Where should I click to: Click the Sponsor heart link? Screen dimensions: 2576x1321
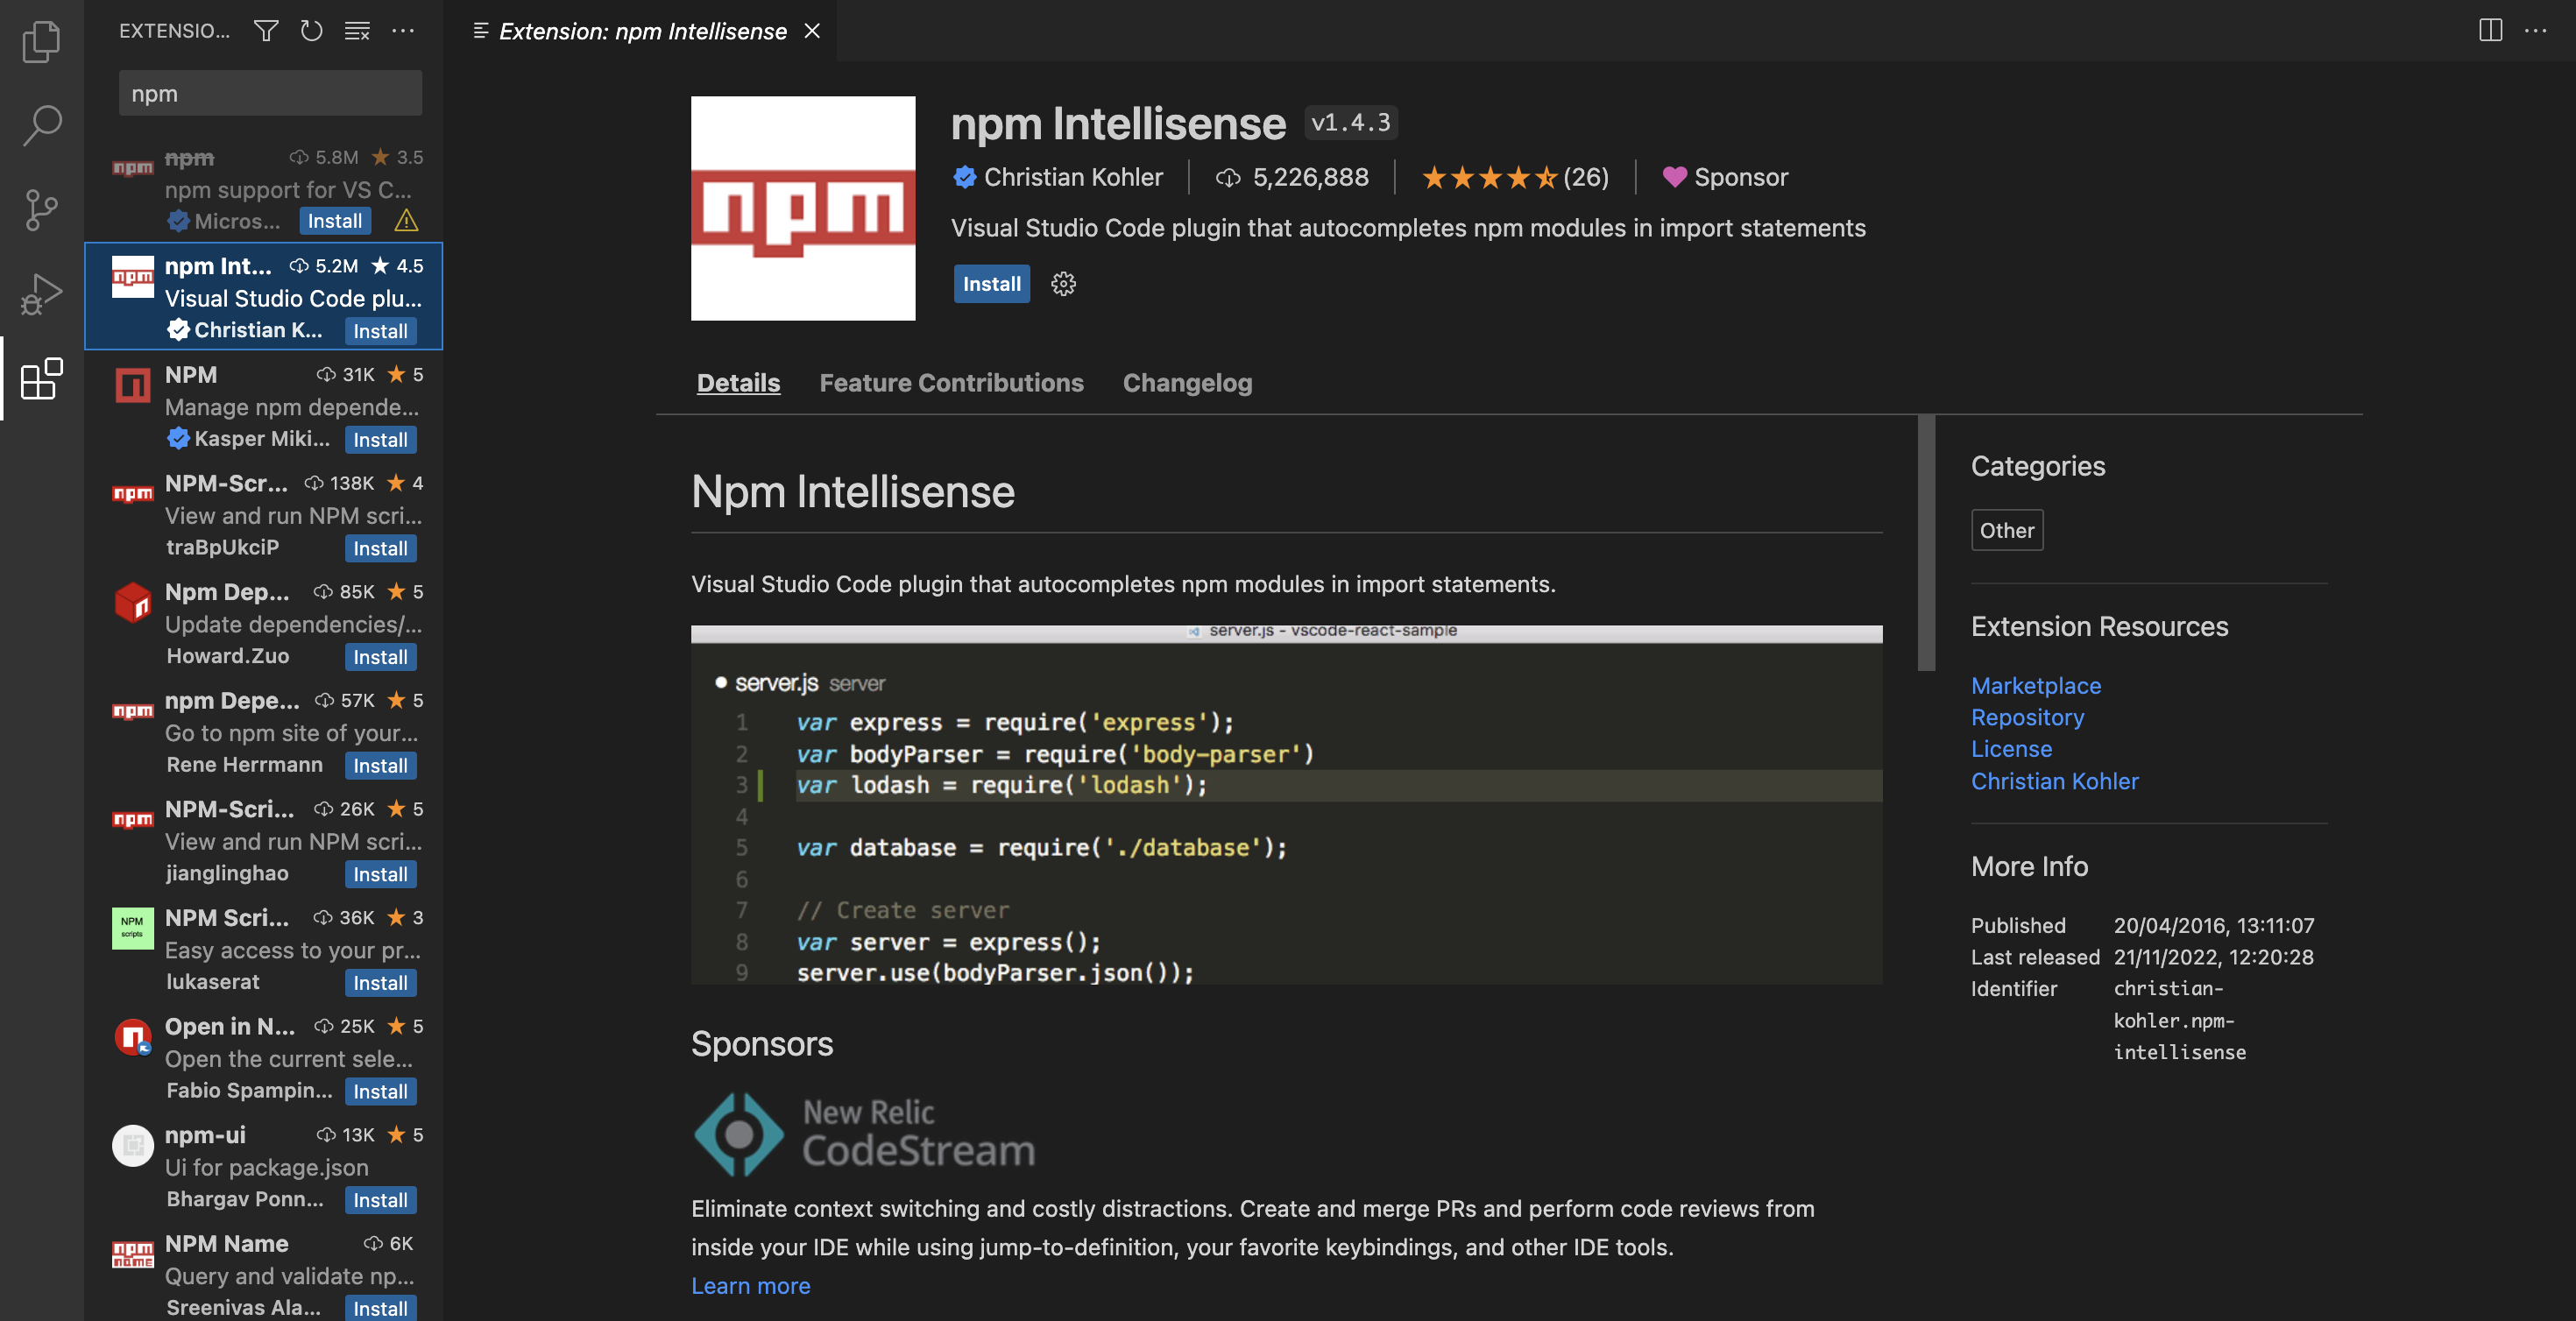pos(1725,177)
